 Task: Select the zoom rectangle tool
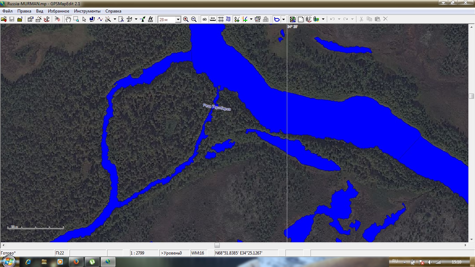pos(76,19)
